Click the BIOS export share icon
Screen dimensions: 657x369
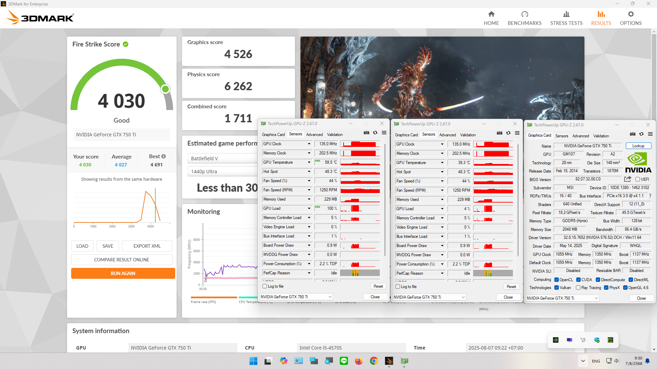(627, 179)
